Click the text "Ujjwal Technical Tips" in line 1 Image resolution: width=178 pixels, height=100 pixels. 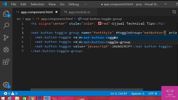pos(133,24)
